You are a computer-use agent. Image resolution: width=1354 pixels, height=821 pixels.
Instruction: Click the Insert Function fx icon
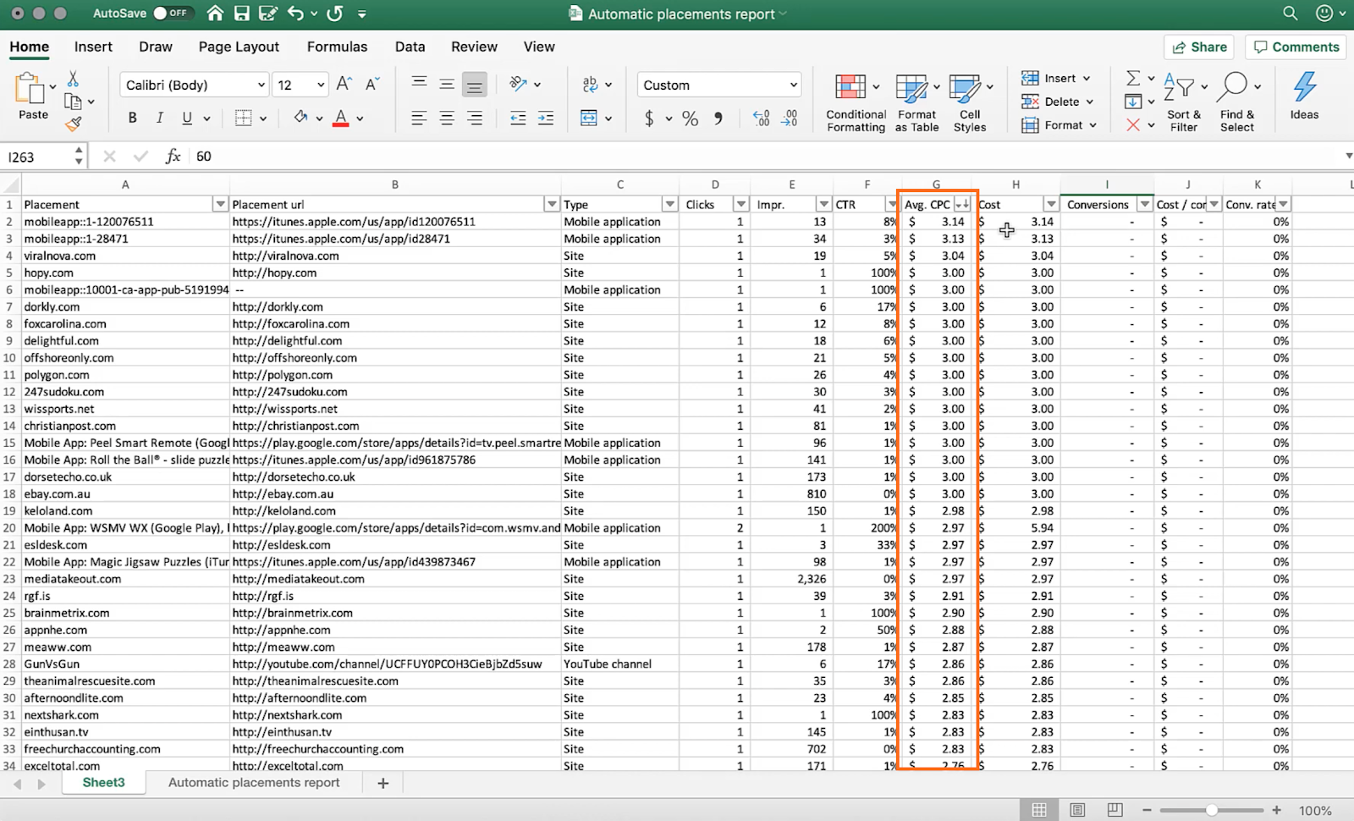pyautogui.click(x=173, y=156)
